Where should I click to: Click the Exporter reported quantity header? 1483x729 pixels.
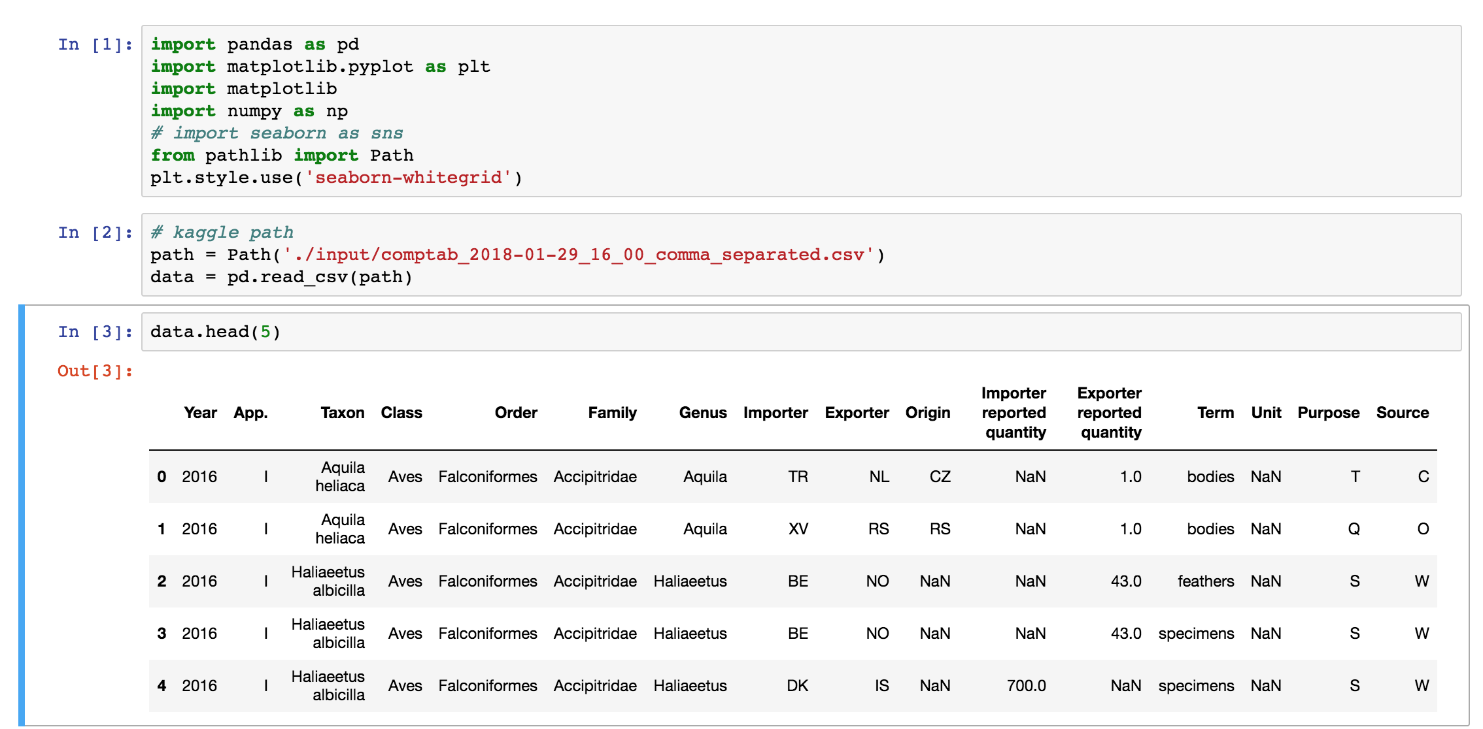(x=1110, y=413)
